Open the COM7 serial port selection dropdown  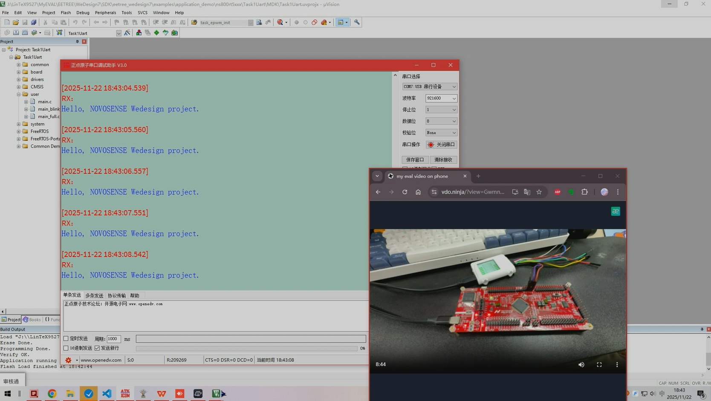coord(430,86)
